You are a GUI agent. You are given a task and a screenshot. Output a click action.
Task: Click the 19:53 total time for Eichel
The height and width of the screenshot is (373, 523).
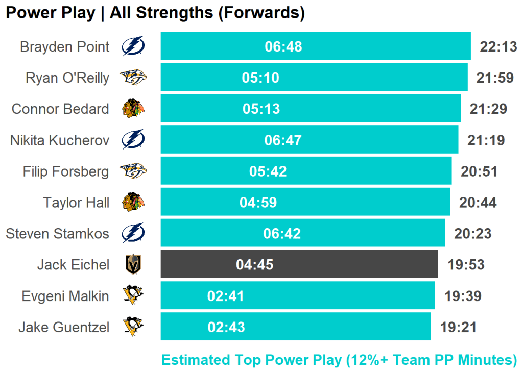click(x=466, y=265)
